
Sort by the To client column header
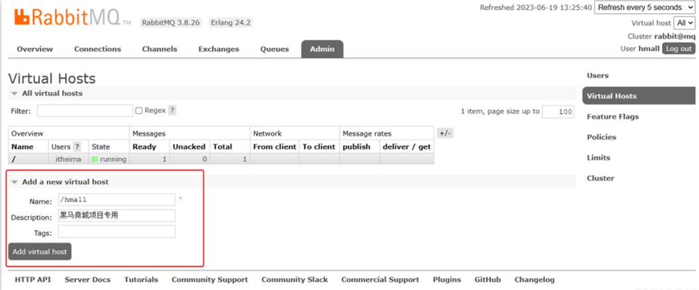point(319,147)
